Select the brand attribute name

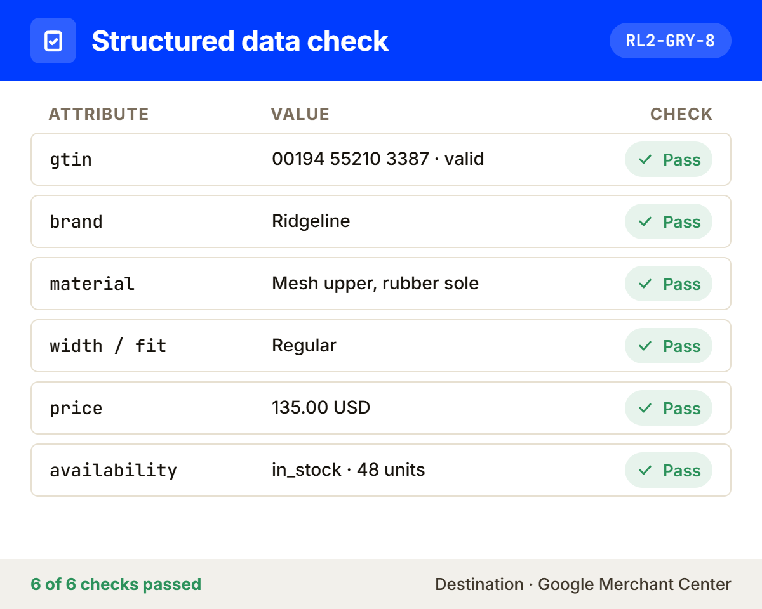point(76,221)
